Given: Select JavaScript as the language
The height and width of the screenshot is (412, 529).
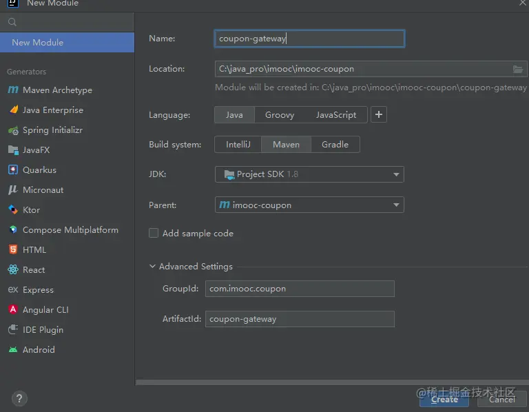Looking at the screenshot, I should (x=335, y=115).
